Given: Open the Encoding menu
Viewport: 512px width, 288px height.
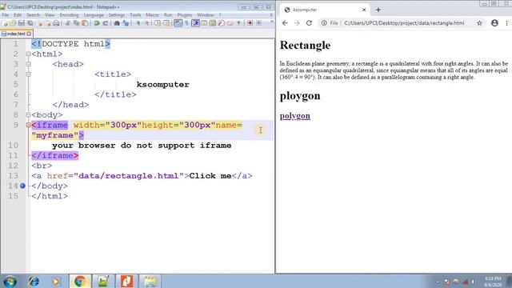Looking at the screenshot, I should [x=69, y=15].
